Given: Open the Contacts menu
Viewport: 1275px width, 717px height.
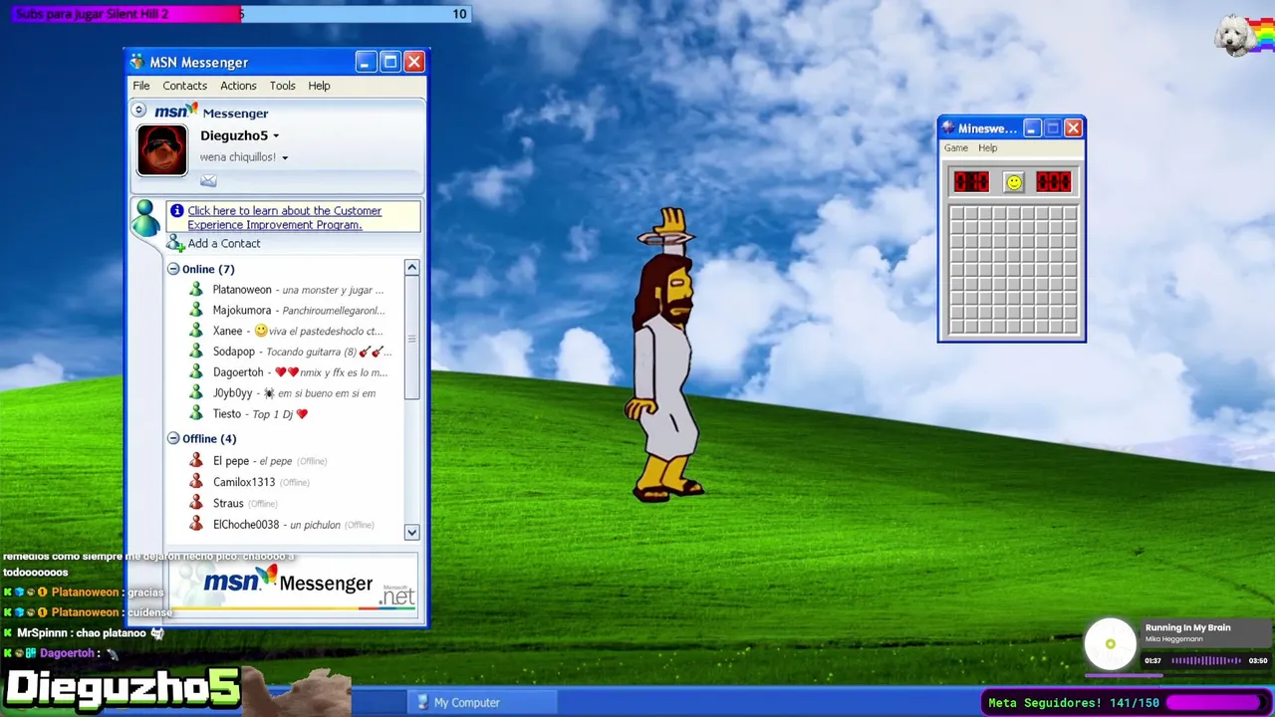Looking at the screenshot, I should coord(185,86).
